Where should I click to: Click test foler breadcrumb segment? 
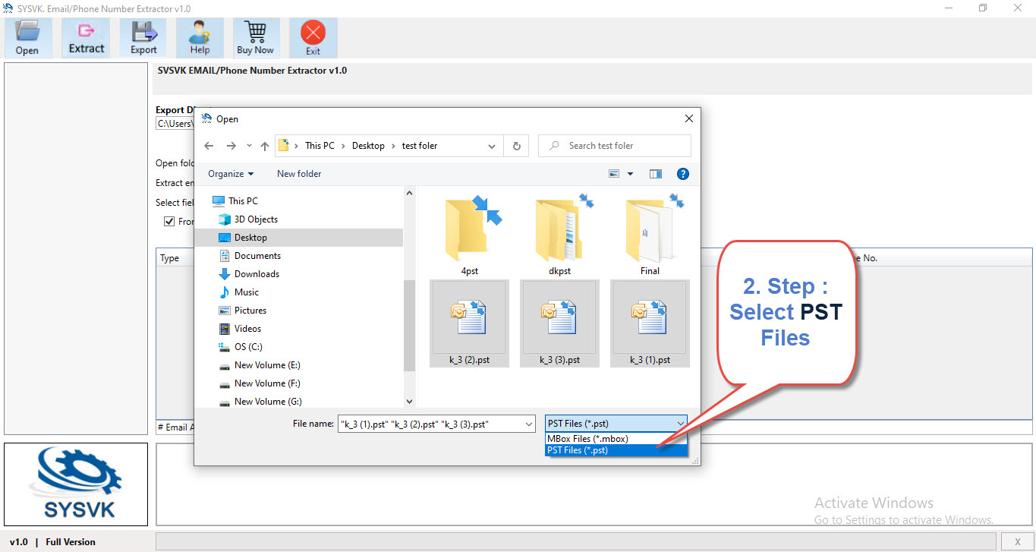420,146
